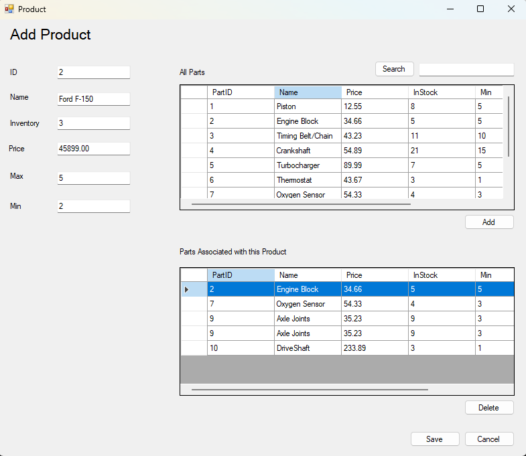
Task: Click price 233.89 in associated parts
Action: (x=375, y=348)
